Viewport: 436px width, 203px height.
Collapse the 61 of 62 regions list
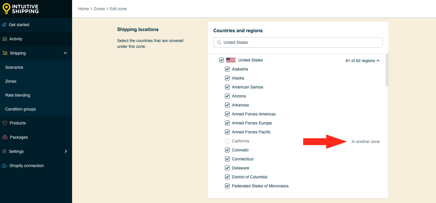point(362,61)
